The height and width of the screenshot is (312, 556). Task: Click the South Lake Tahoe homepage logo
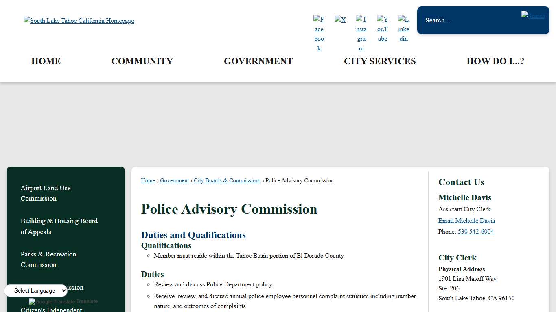point(79,21)
